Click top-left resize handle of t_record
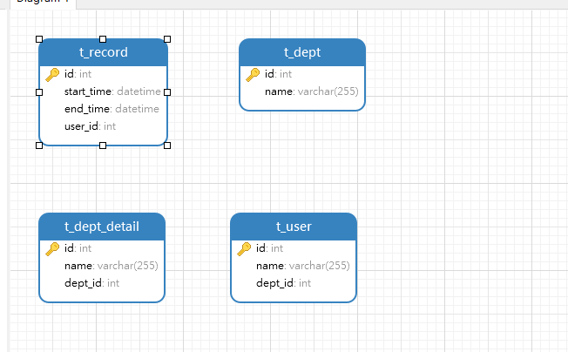The height and width of the screenshot is (352, 568). tap(39, 39)
